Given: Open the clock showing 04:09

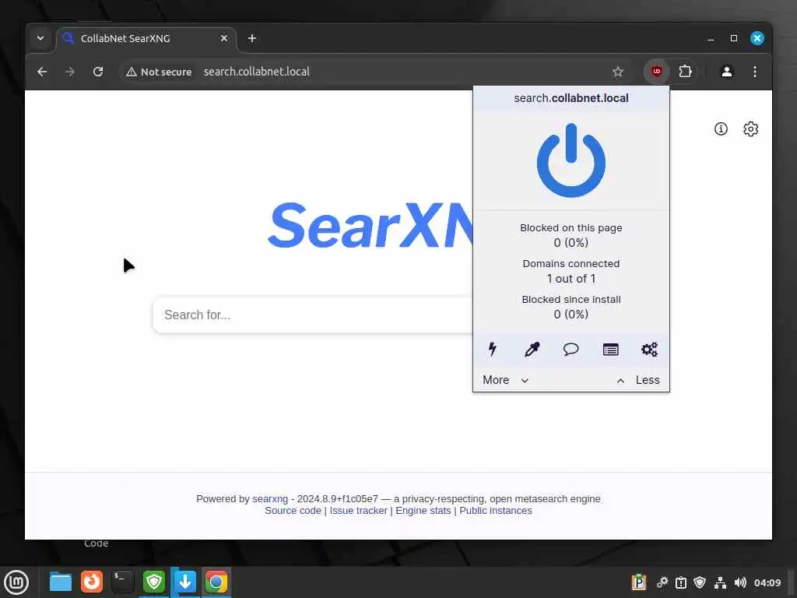Looking at the screenshot, I should click(767, 582).
